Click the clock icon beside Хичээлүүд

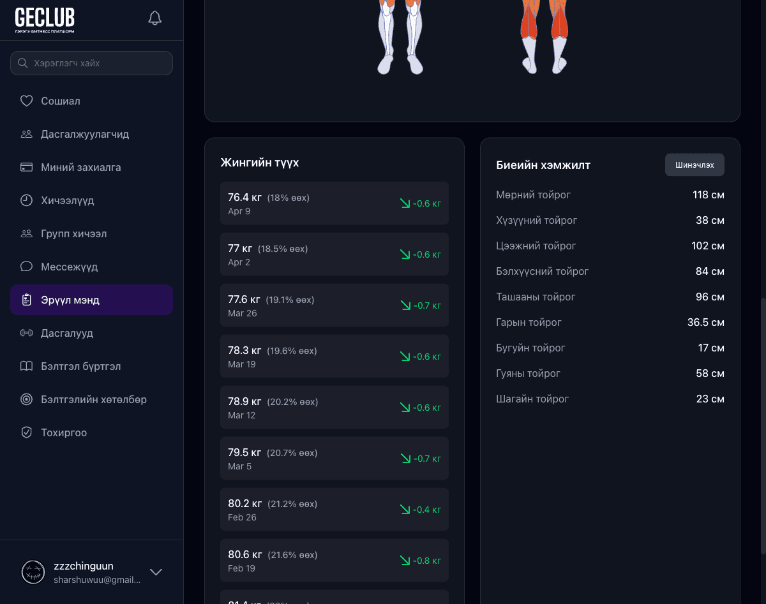(26, 200)
